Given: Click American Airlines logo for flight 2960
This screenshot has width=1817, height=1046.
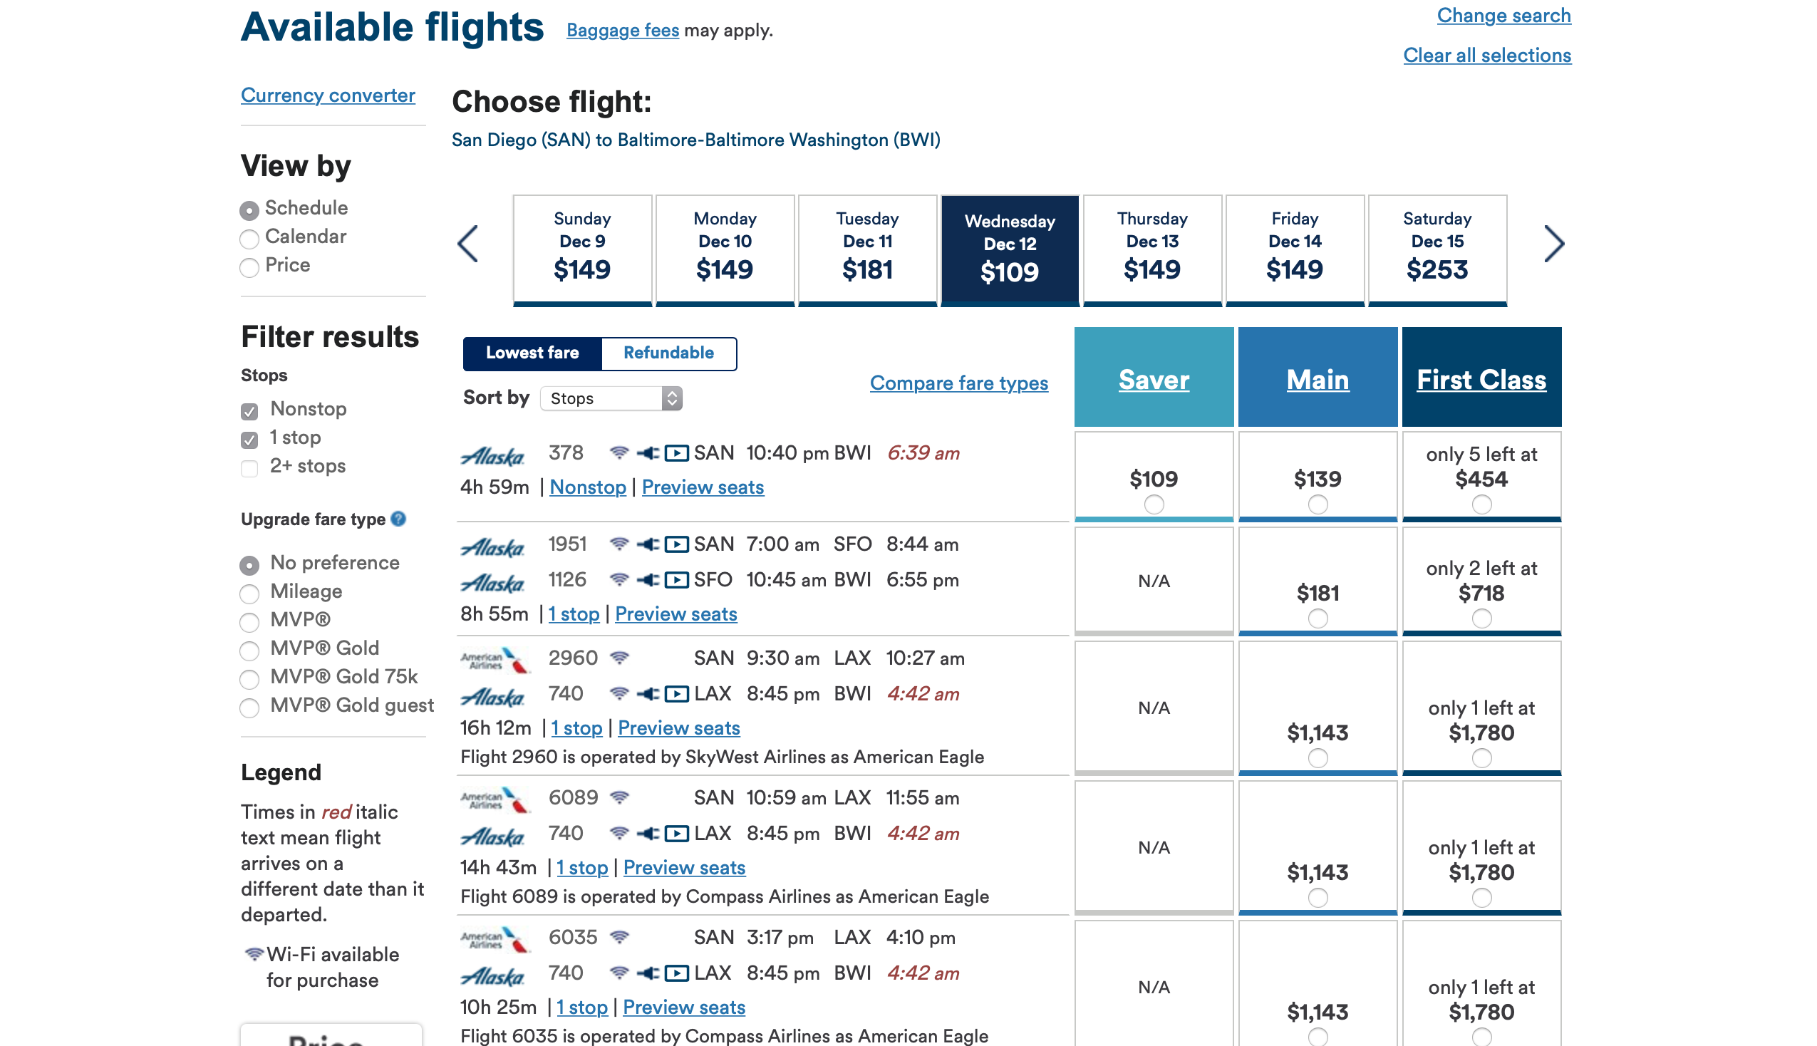Looking at the screenshot, I should (x=495, y=660).
